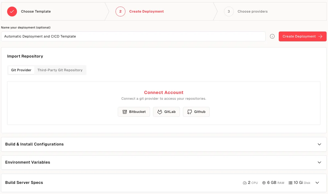Click the disk storage icon in specs
This screenshot has height=194, width=328.
tap(290, 183)
